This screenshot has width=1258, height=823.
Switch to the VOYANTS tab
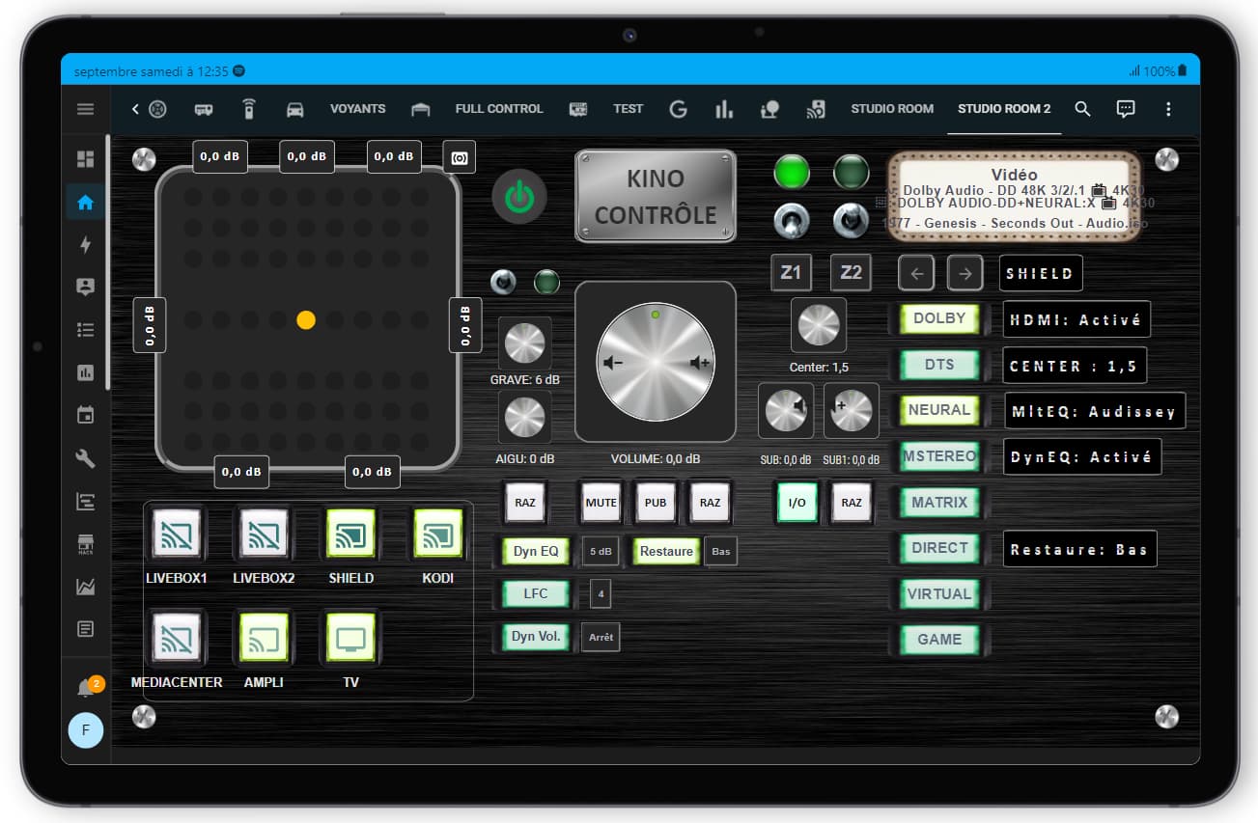[x=358, y=109]
